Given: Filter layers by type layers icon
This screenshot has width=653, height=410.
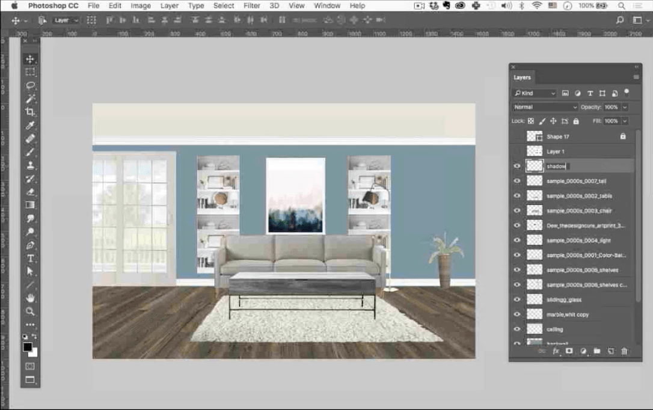Looking at the screenshot, I should [590, 93].
